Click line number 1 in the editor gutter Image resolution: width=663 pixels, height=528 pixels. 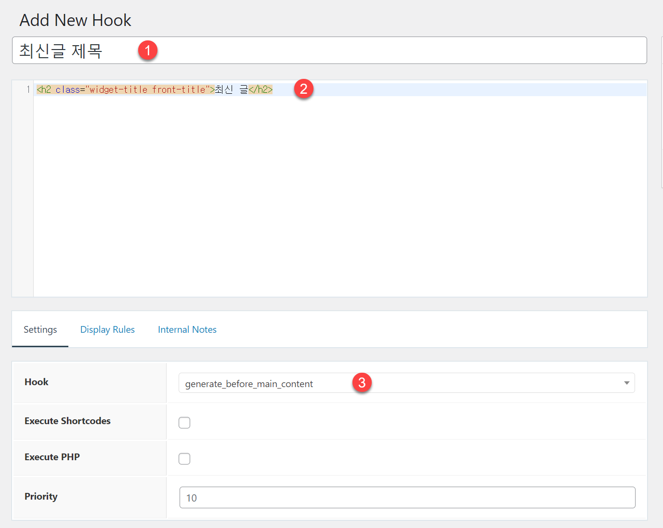tap(28, 89)
